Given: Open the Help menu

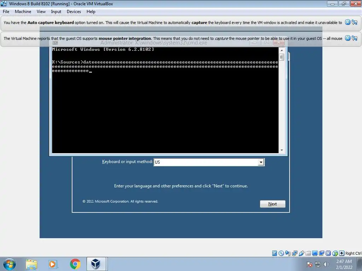Looking at the screenshot, I should pos(91,12).
